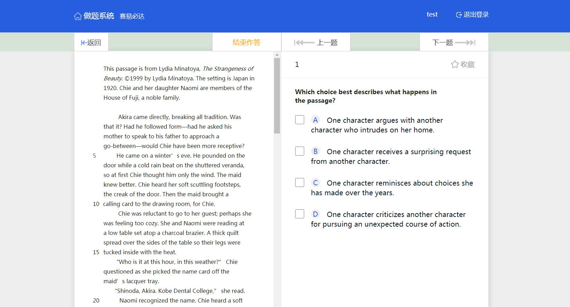
Task: Tick the checkbox for answer B
Action: pos(300,151)
